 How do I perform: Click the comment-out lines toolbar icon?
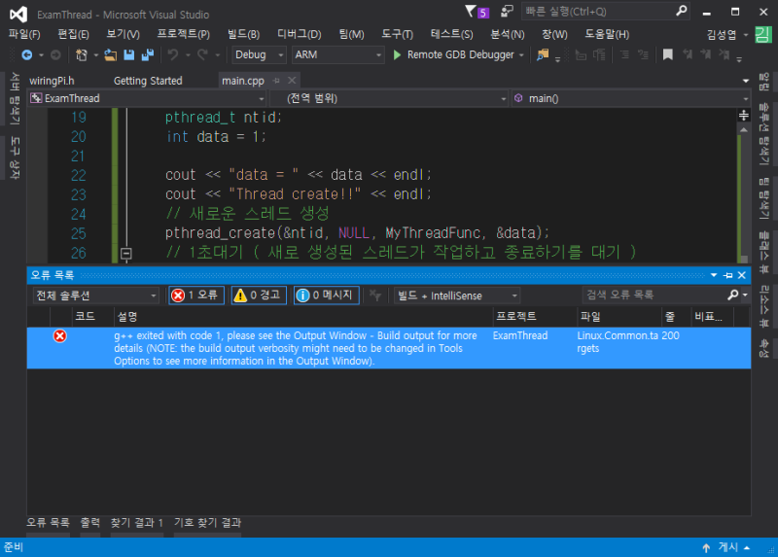coord(624,55)
